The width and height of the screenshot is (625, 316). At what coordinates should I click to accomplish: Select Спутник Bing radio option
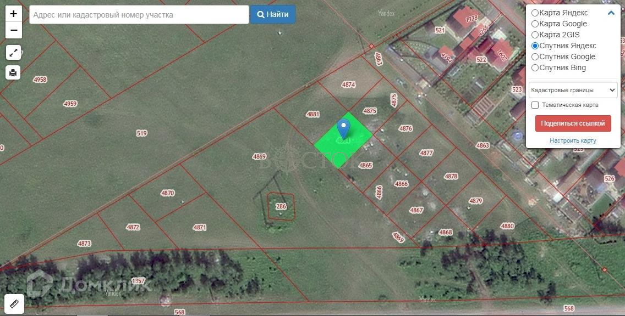[x=535, y=67]
